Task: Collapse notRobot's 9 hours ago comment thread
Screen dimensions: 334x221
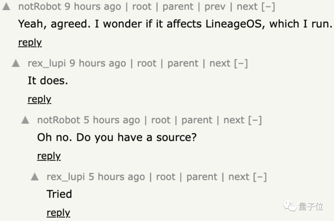Action: coord(268,7)
